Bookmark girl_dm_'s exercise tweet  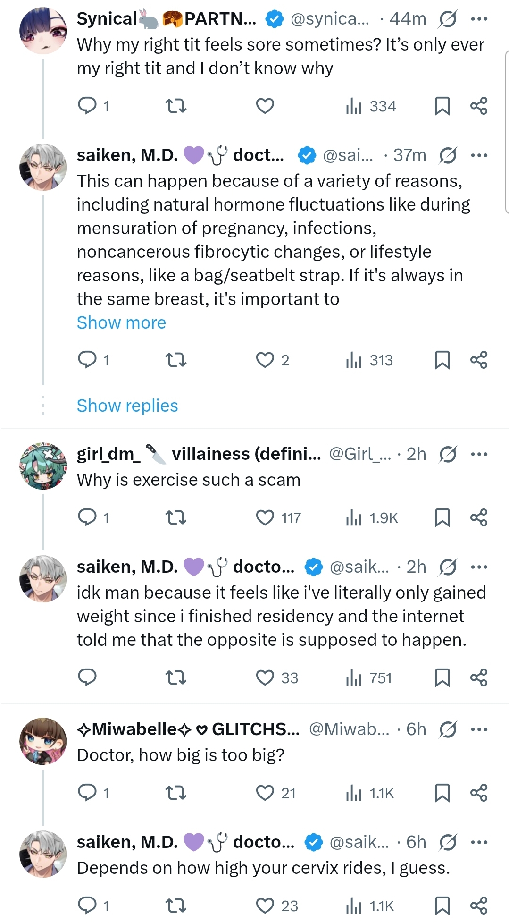tap(442, 518)
